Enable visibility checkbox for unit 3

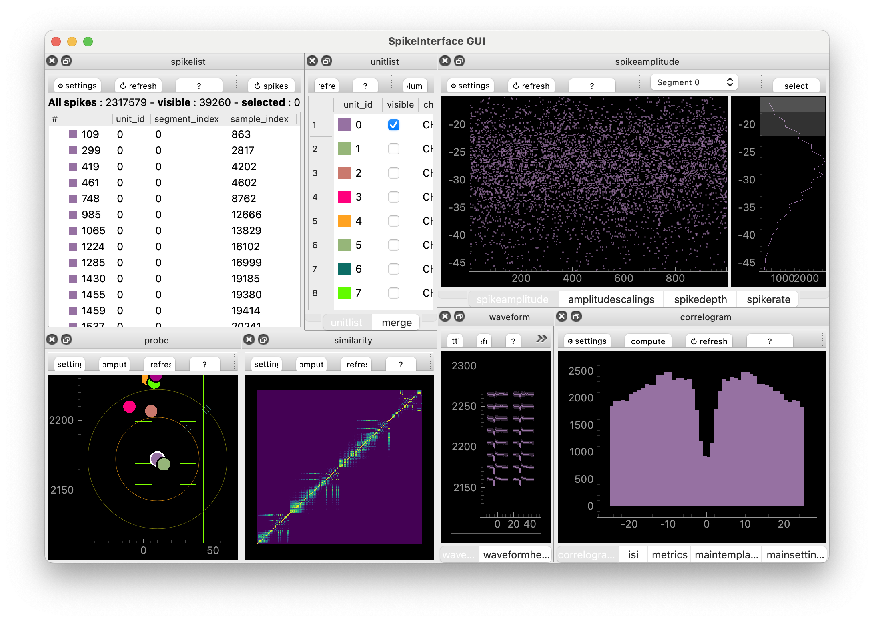(394, 197)
